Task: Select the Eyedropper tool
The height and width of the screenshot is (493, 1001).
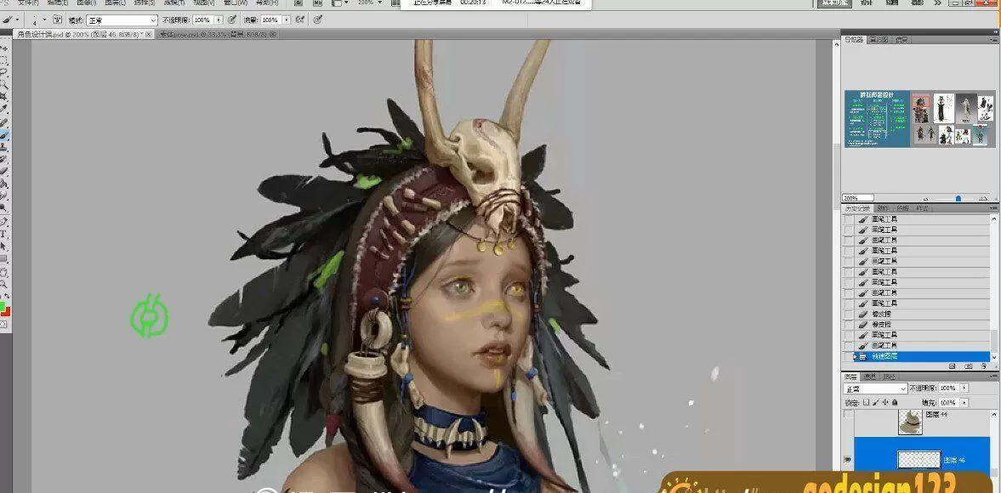Action: [x=4, y=110]
